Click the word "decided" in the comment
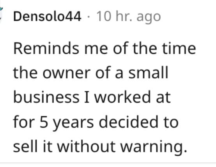216x167 pixels. pos(129,121)
